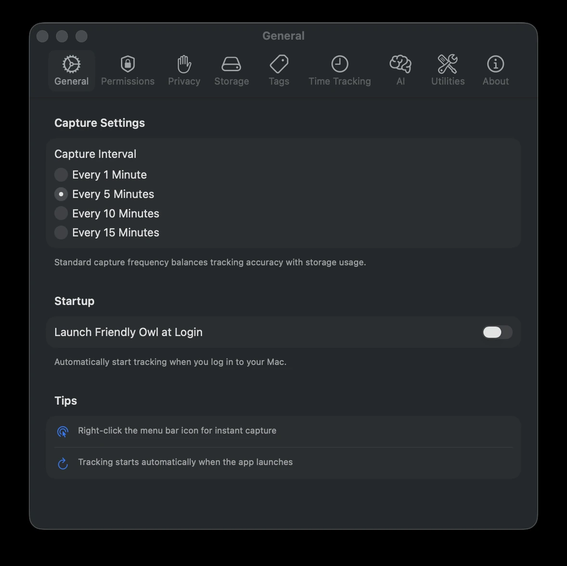Viewport: 567px width, 566px height.
Task: Click the 'Startup' section heading
Action: pos(74,301)
